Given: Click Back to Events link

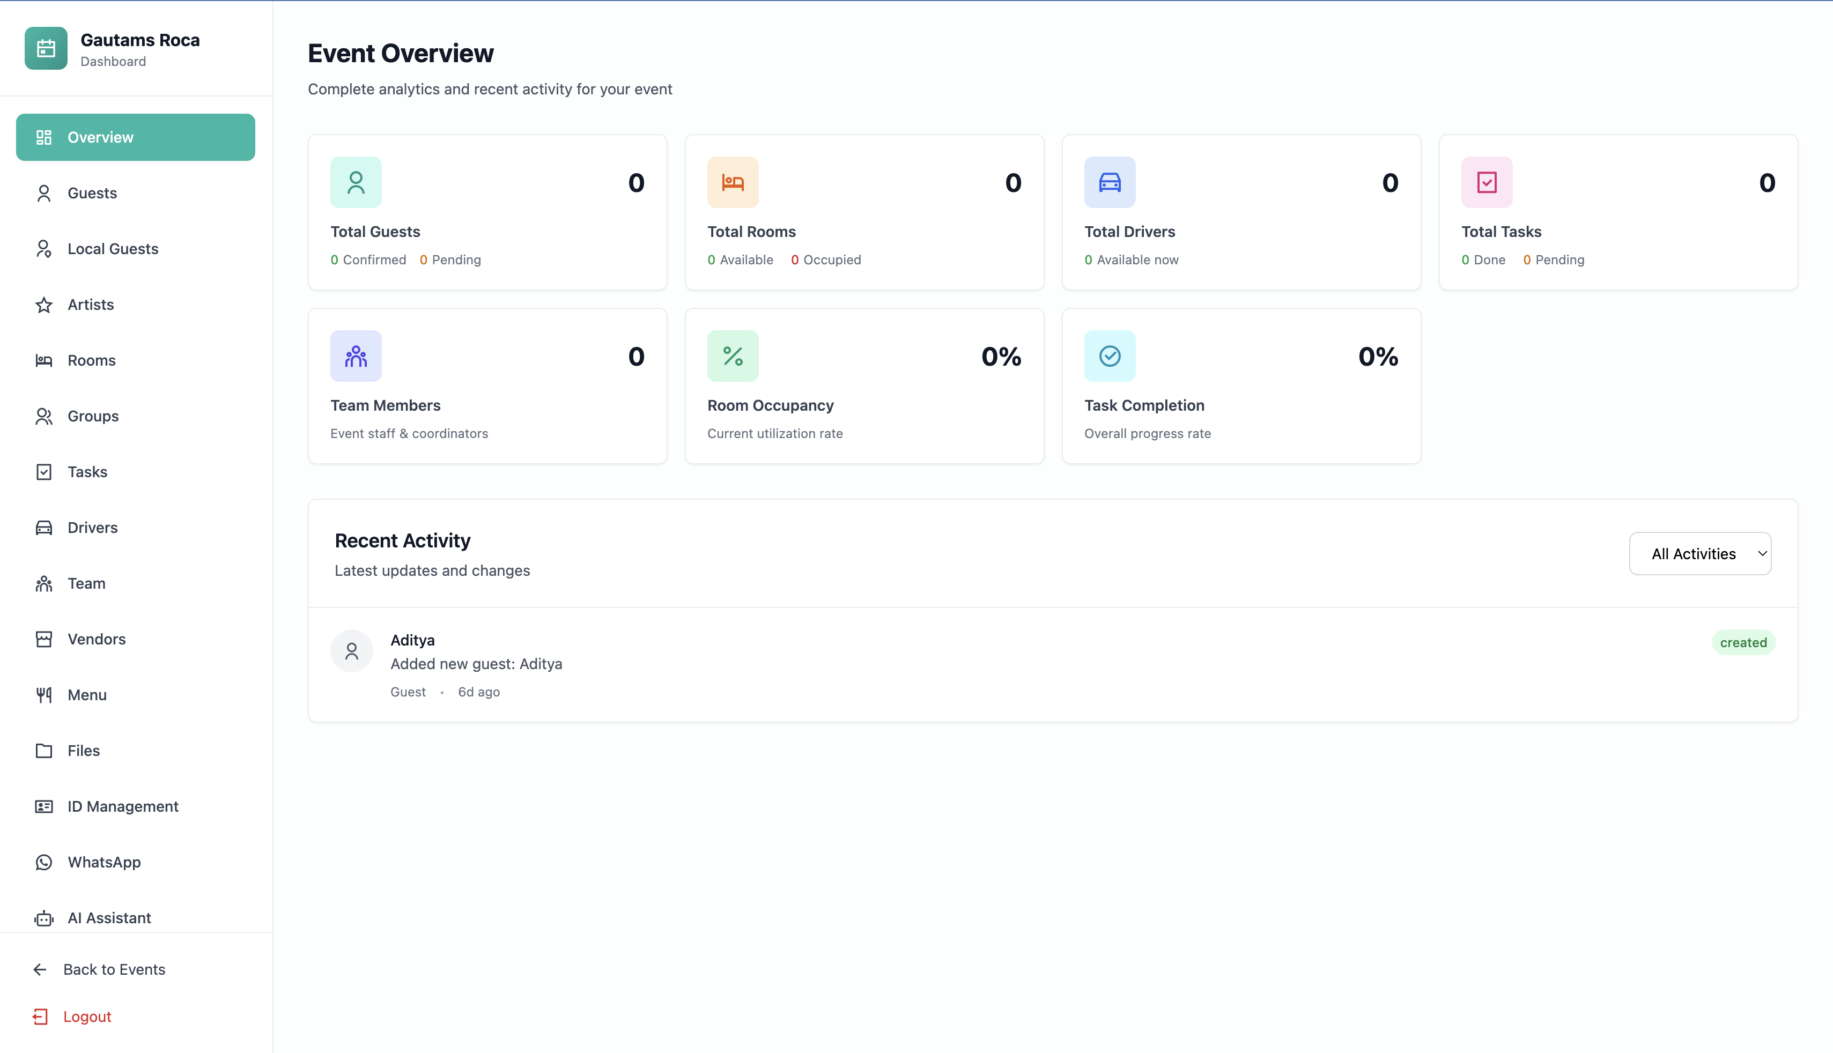Looking at the screenshot, I should click(x=114, y=969).
